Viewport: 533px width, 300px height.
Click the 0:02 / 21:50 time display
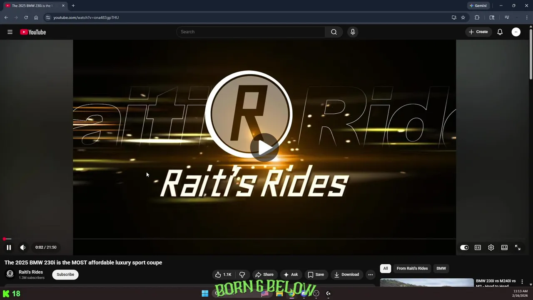46,247
